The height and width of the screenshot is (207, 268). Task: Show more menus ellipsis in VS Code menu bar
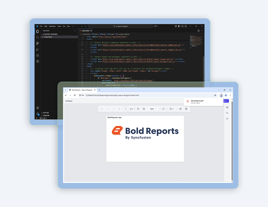click(73, 26)
